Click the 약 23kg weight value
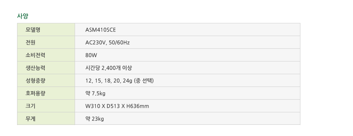353x136 pixels. 95,119
